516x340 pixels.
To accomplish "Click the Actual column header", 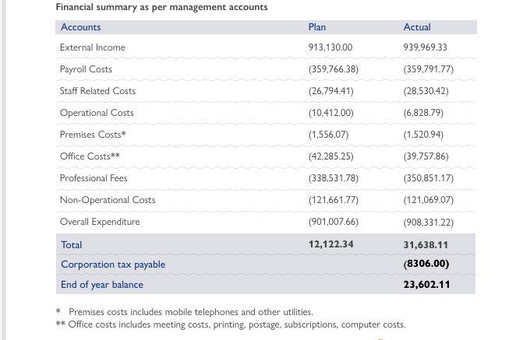I will [417, 27].
